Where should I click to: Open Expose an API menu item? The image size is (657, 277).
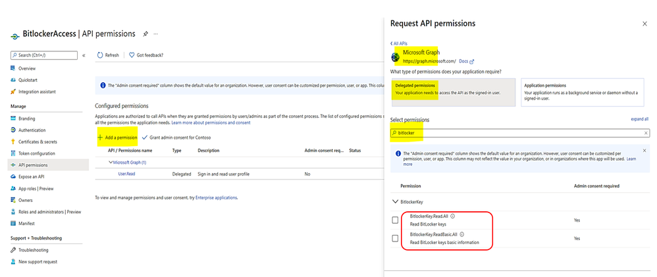(x=32, y=177)
